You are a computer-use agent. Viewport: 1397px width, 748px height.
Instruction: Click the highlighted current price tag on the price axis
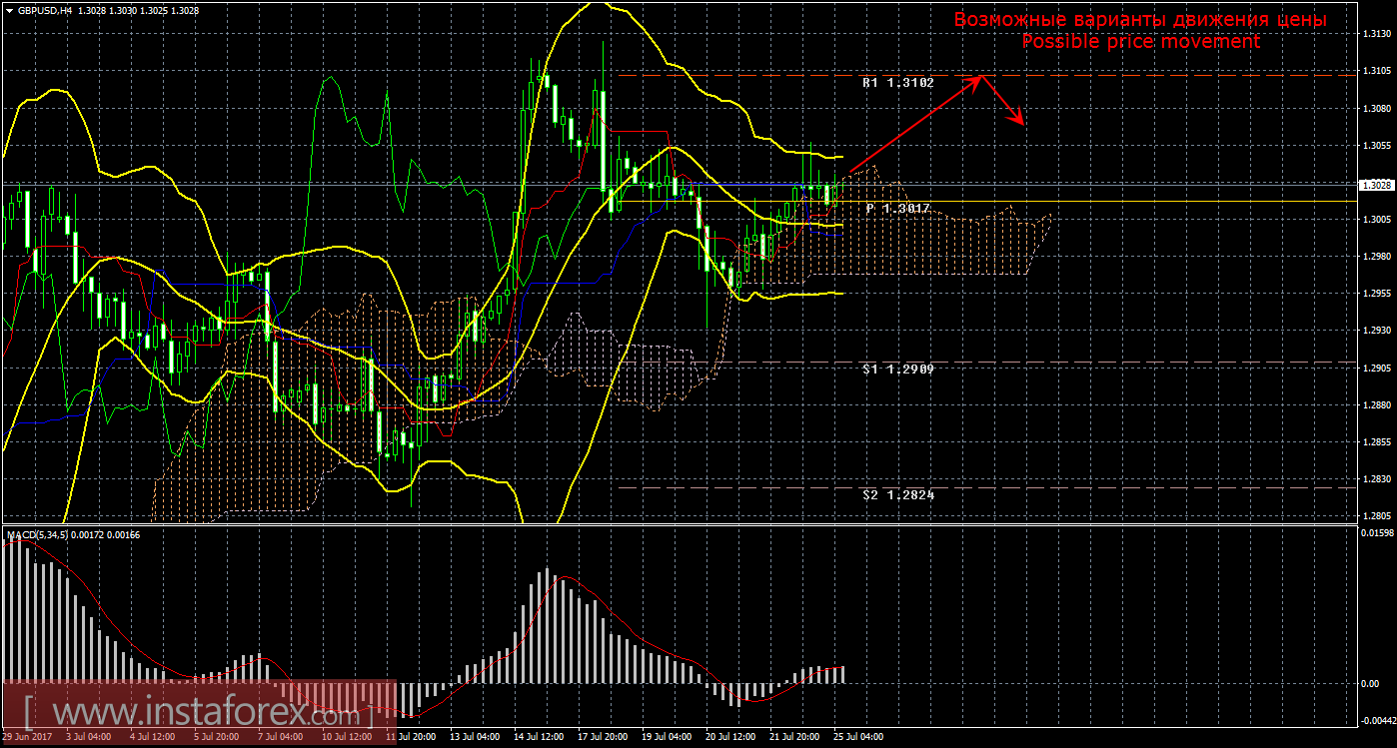(1378, 185)
